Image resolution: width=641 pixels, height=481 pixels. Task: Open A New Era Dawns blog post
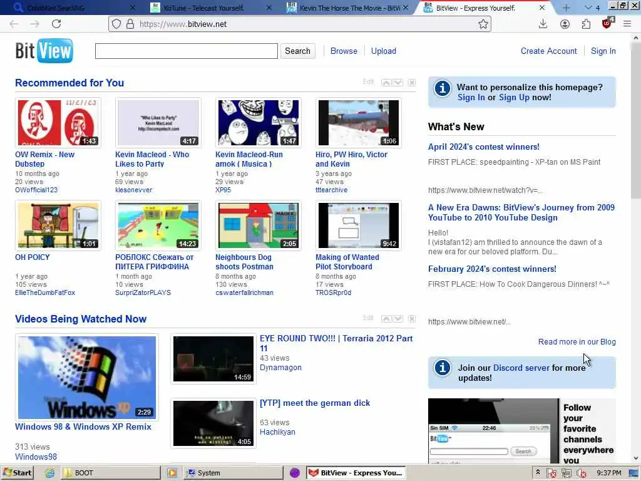pos(521,213)
